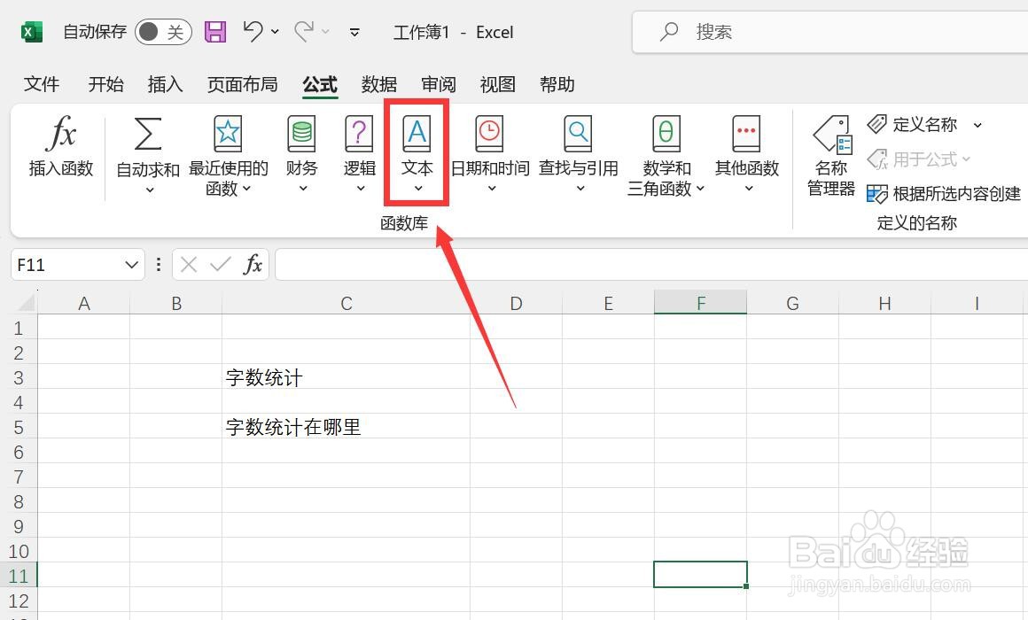Select column C header

coord(347,304)
